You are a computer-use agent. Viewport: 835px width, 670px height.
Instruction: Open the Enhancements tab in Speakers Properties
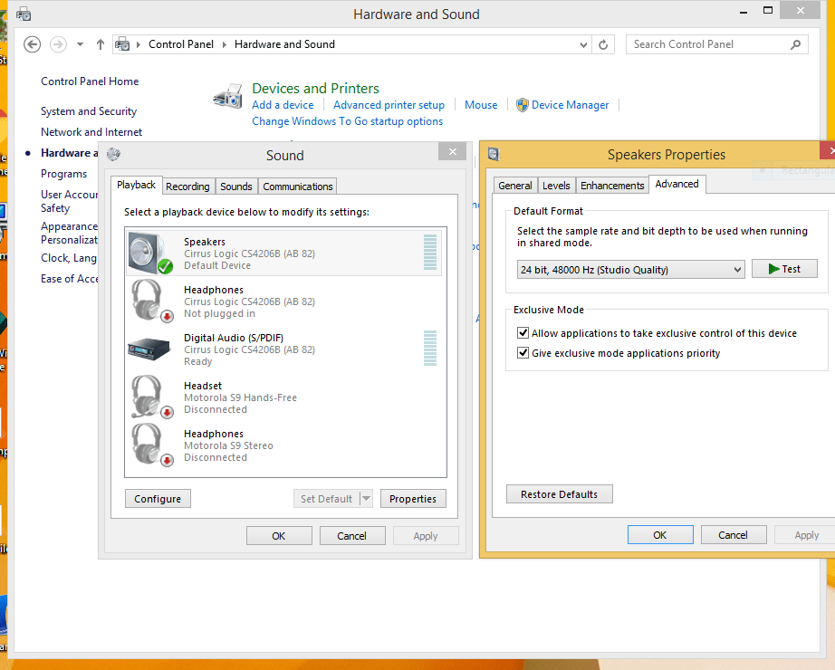pyautogui.click(x=611, y=184)
